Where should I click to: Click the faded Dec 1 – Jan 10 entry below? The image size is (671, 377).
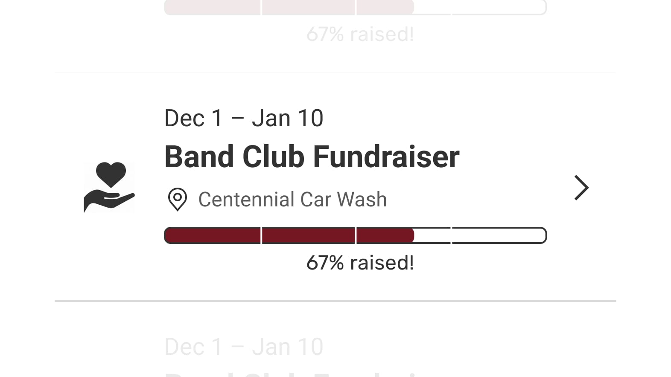click(x=244, y=346)
